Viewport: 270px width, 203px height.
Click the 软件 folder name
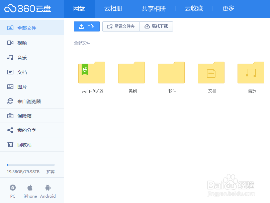(172, 91)
